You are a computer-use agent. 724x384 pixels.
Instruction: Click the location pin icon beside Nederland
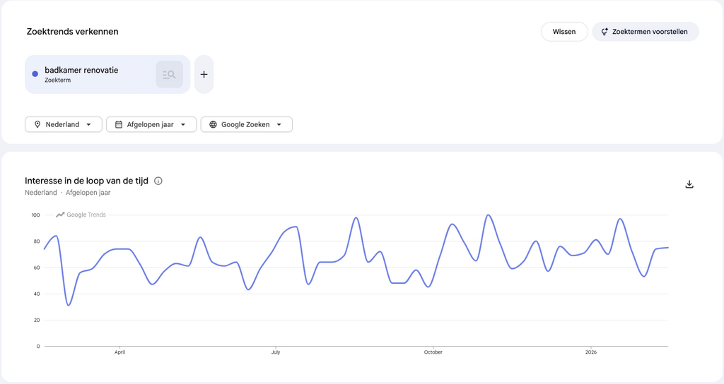click(37, 124)
